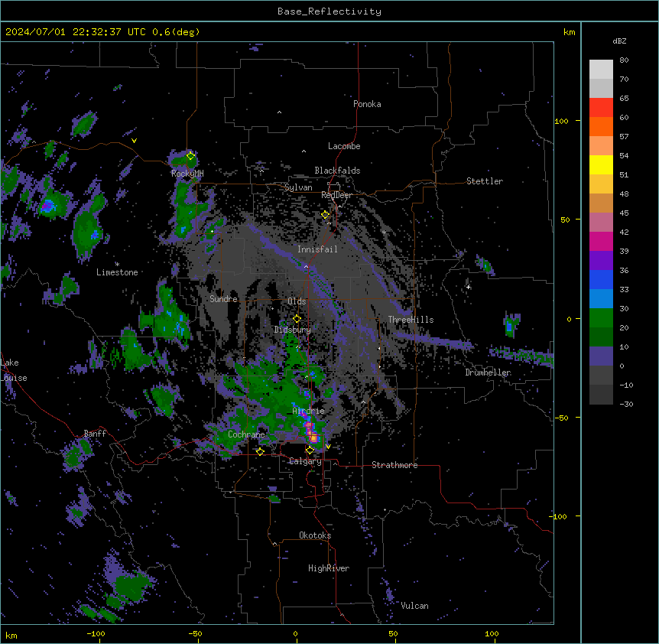Click the Calgary city label
The width and height of the screenshot is (659, 644).
305,461
